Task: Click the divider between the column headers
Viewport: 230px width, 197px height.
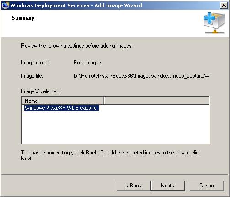Action: [104, 101]
